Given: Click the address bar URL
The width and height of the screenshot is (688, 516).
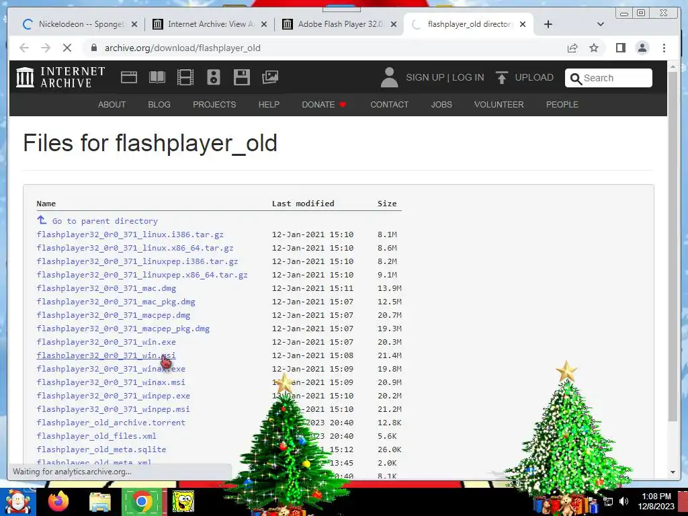Looking at the screenshot, I should click(183, 48).
